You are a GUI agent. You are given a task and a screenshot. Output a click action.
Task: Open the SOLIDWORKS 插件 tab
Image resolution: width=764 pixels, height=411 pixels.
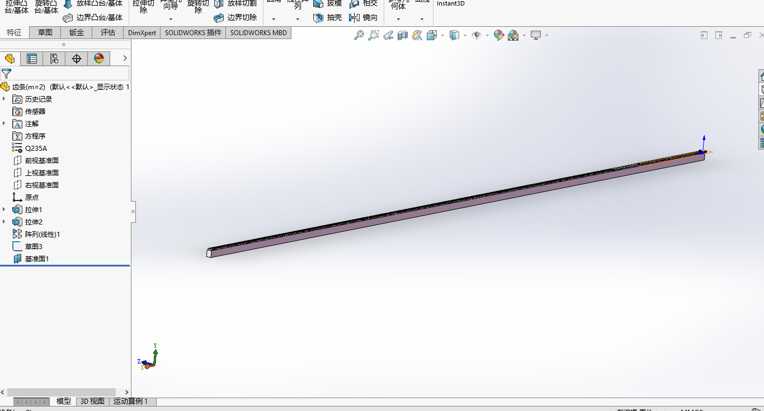[193, 32]
